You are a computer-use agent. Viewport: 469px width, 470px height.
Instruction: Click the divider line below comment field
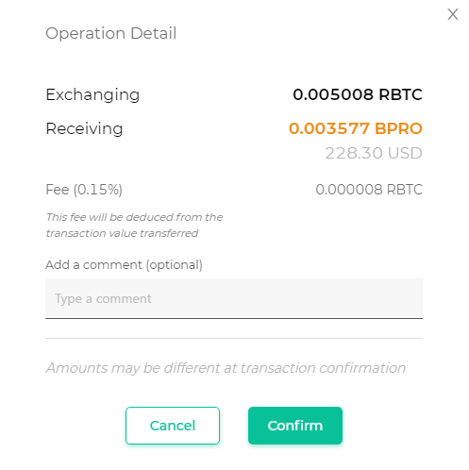pos(234,339)
